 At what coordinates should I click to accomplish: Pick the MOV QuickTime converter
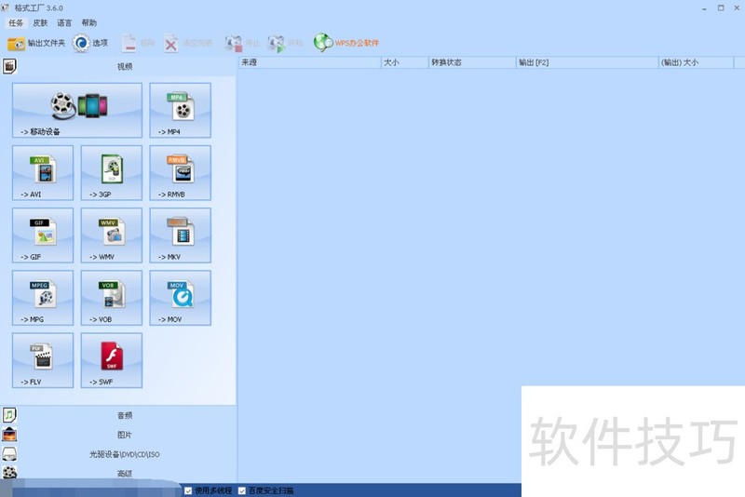point(180,297)
